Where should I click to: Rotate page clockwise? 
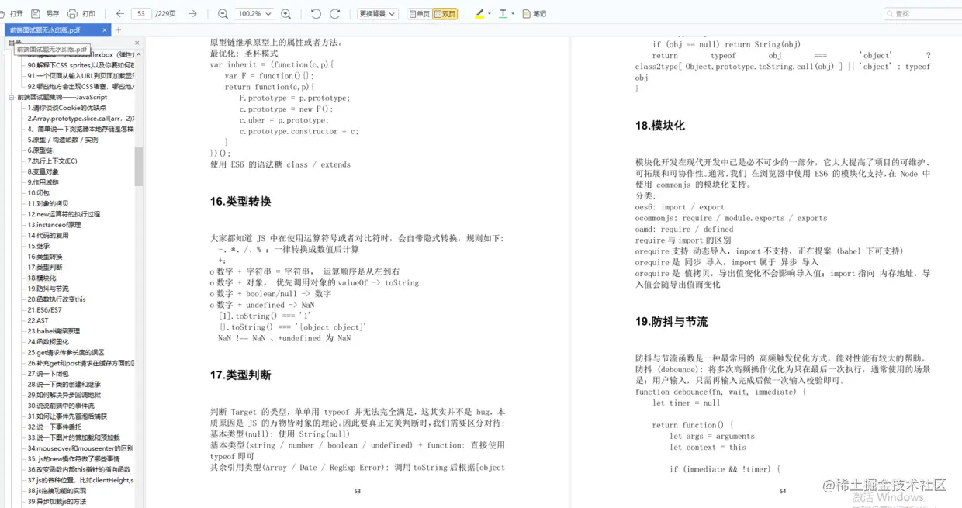tap(335, 13)
